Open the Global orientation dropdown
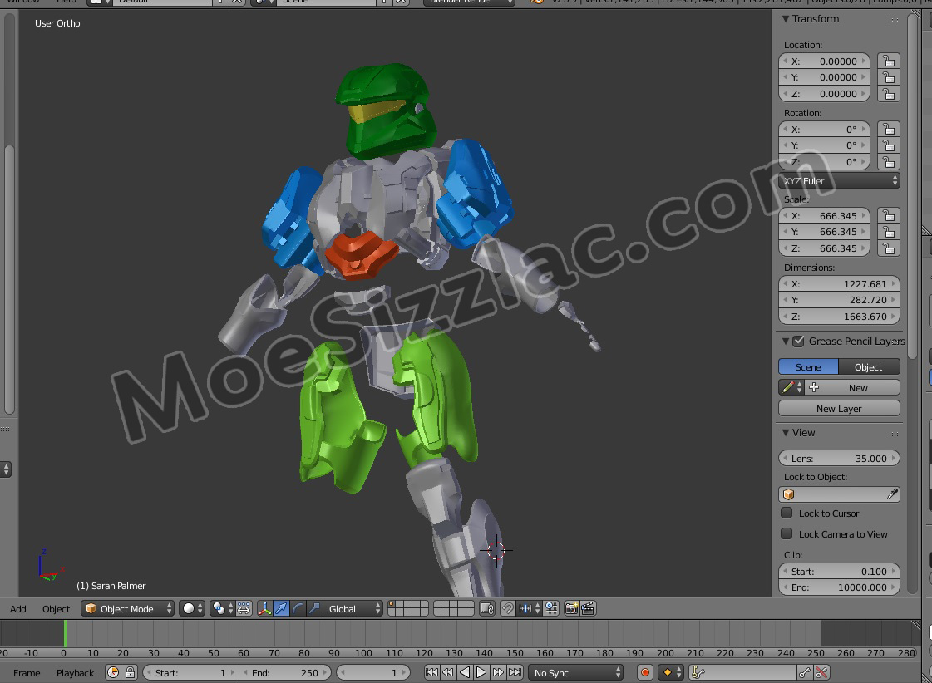Viewport: 932px width, 683px height. point(353,608)
